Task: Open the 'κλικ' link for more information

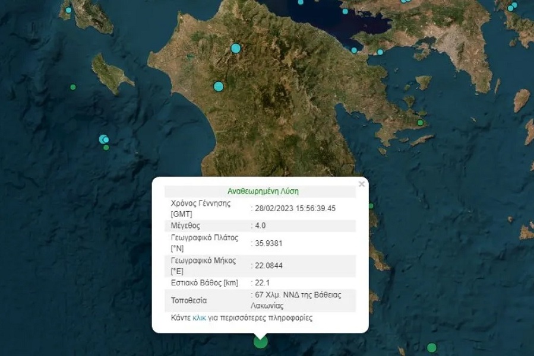Action: click(x=200, y=318)
